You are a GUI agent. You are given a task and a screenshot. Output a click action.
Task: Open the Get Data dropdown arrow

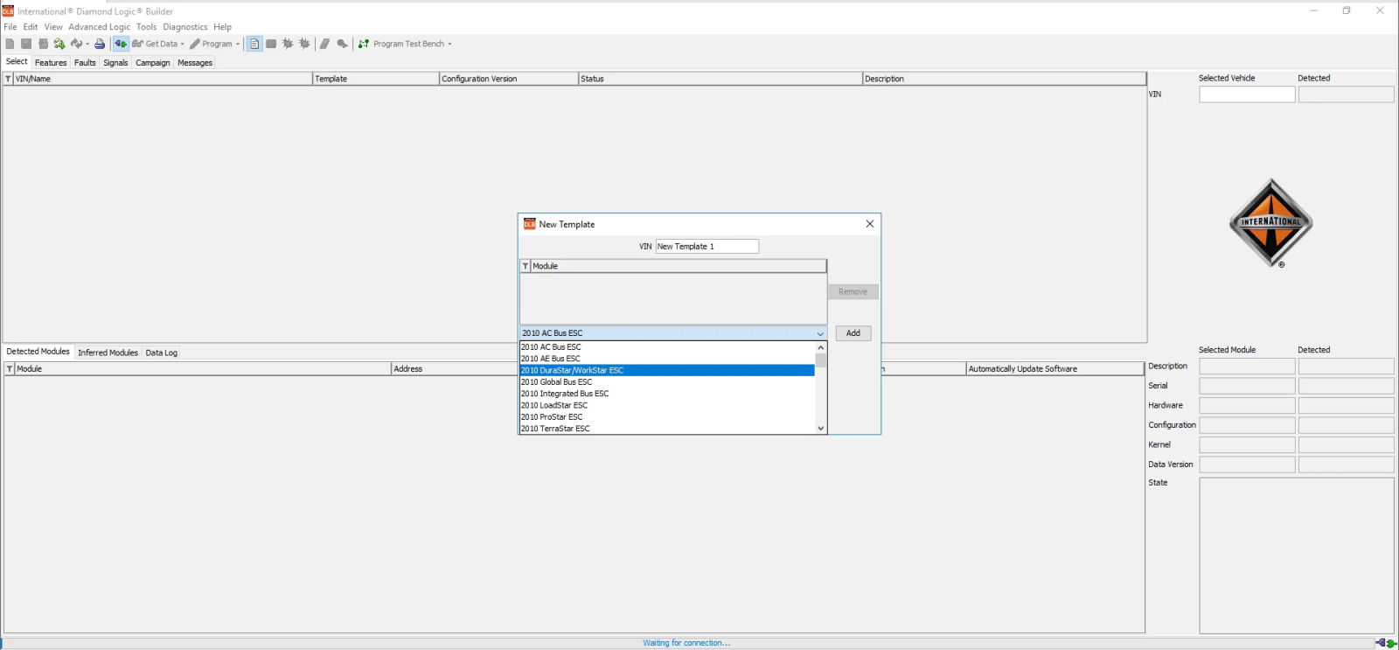tap(183, 44)
